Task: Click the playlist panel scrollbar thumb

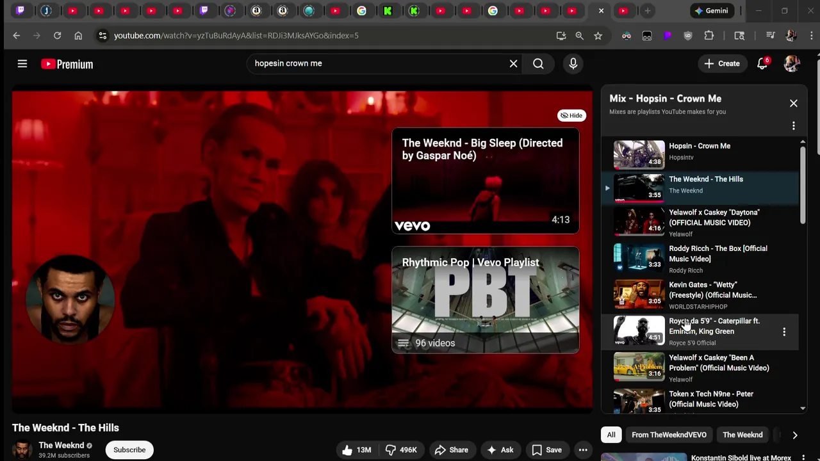Action: tap(802, 186)
